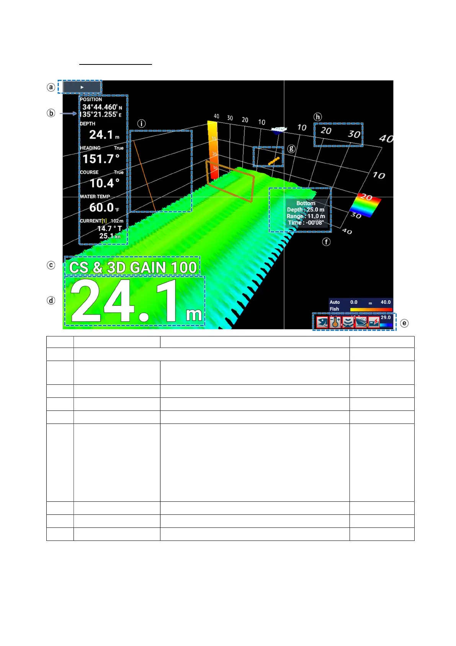Click the large 24.1 m depth display

(135, 302)
